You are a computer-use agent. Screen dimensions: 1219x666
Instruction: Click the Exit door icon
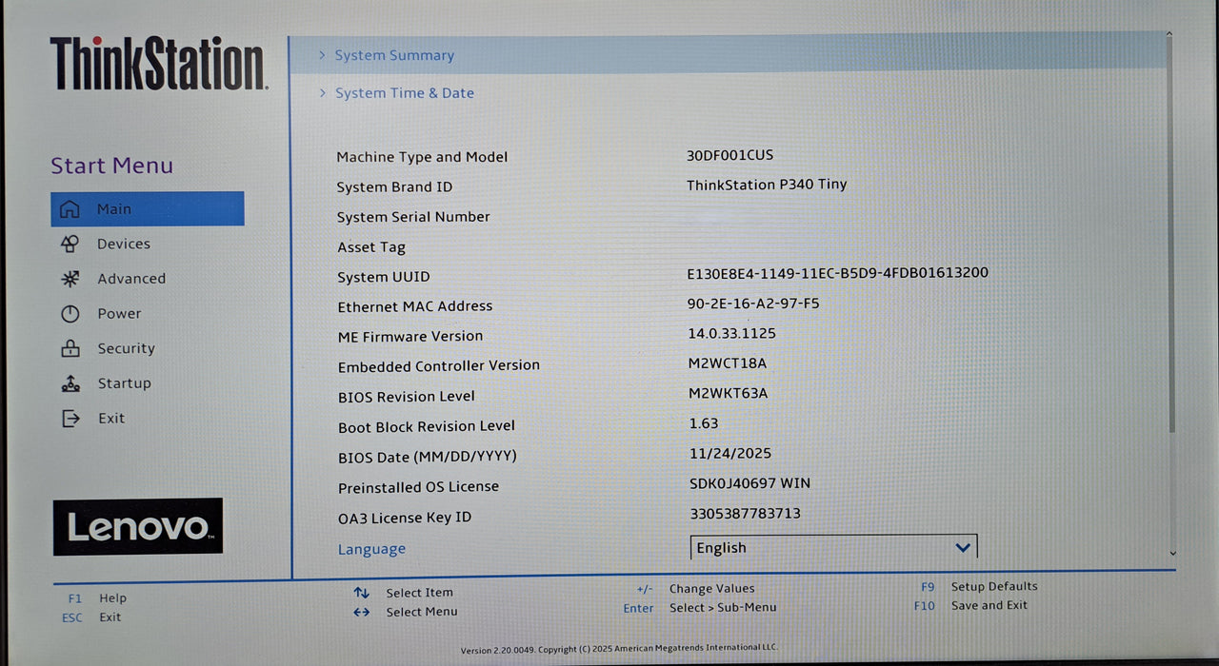[71, 419]
